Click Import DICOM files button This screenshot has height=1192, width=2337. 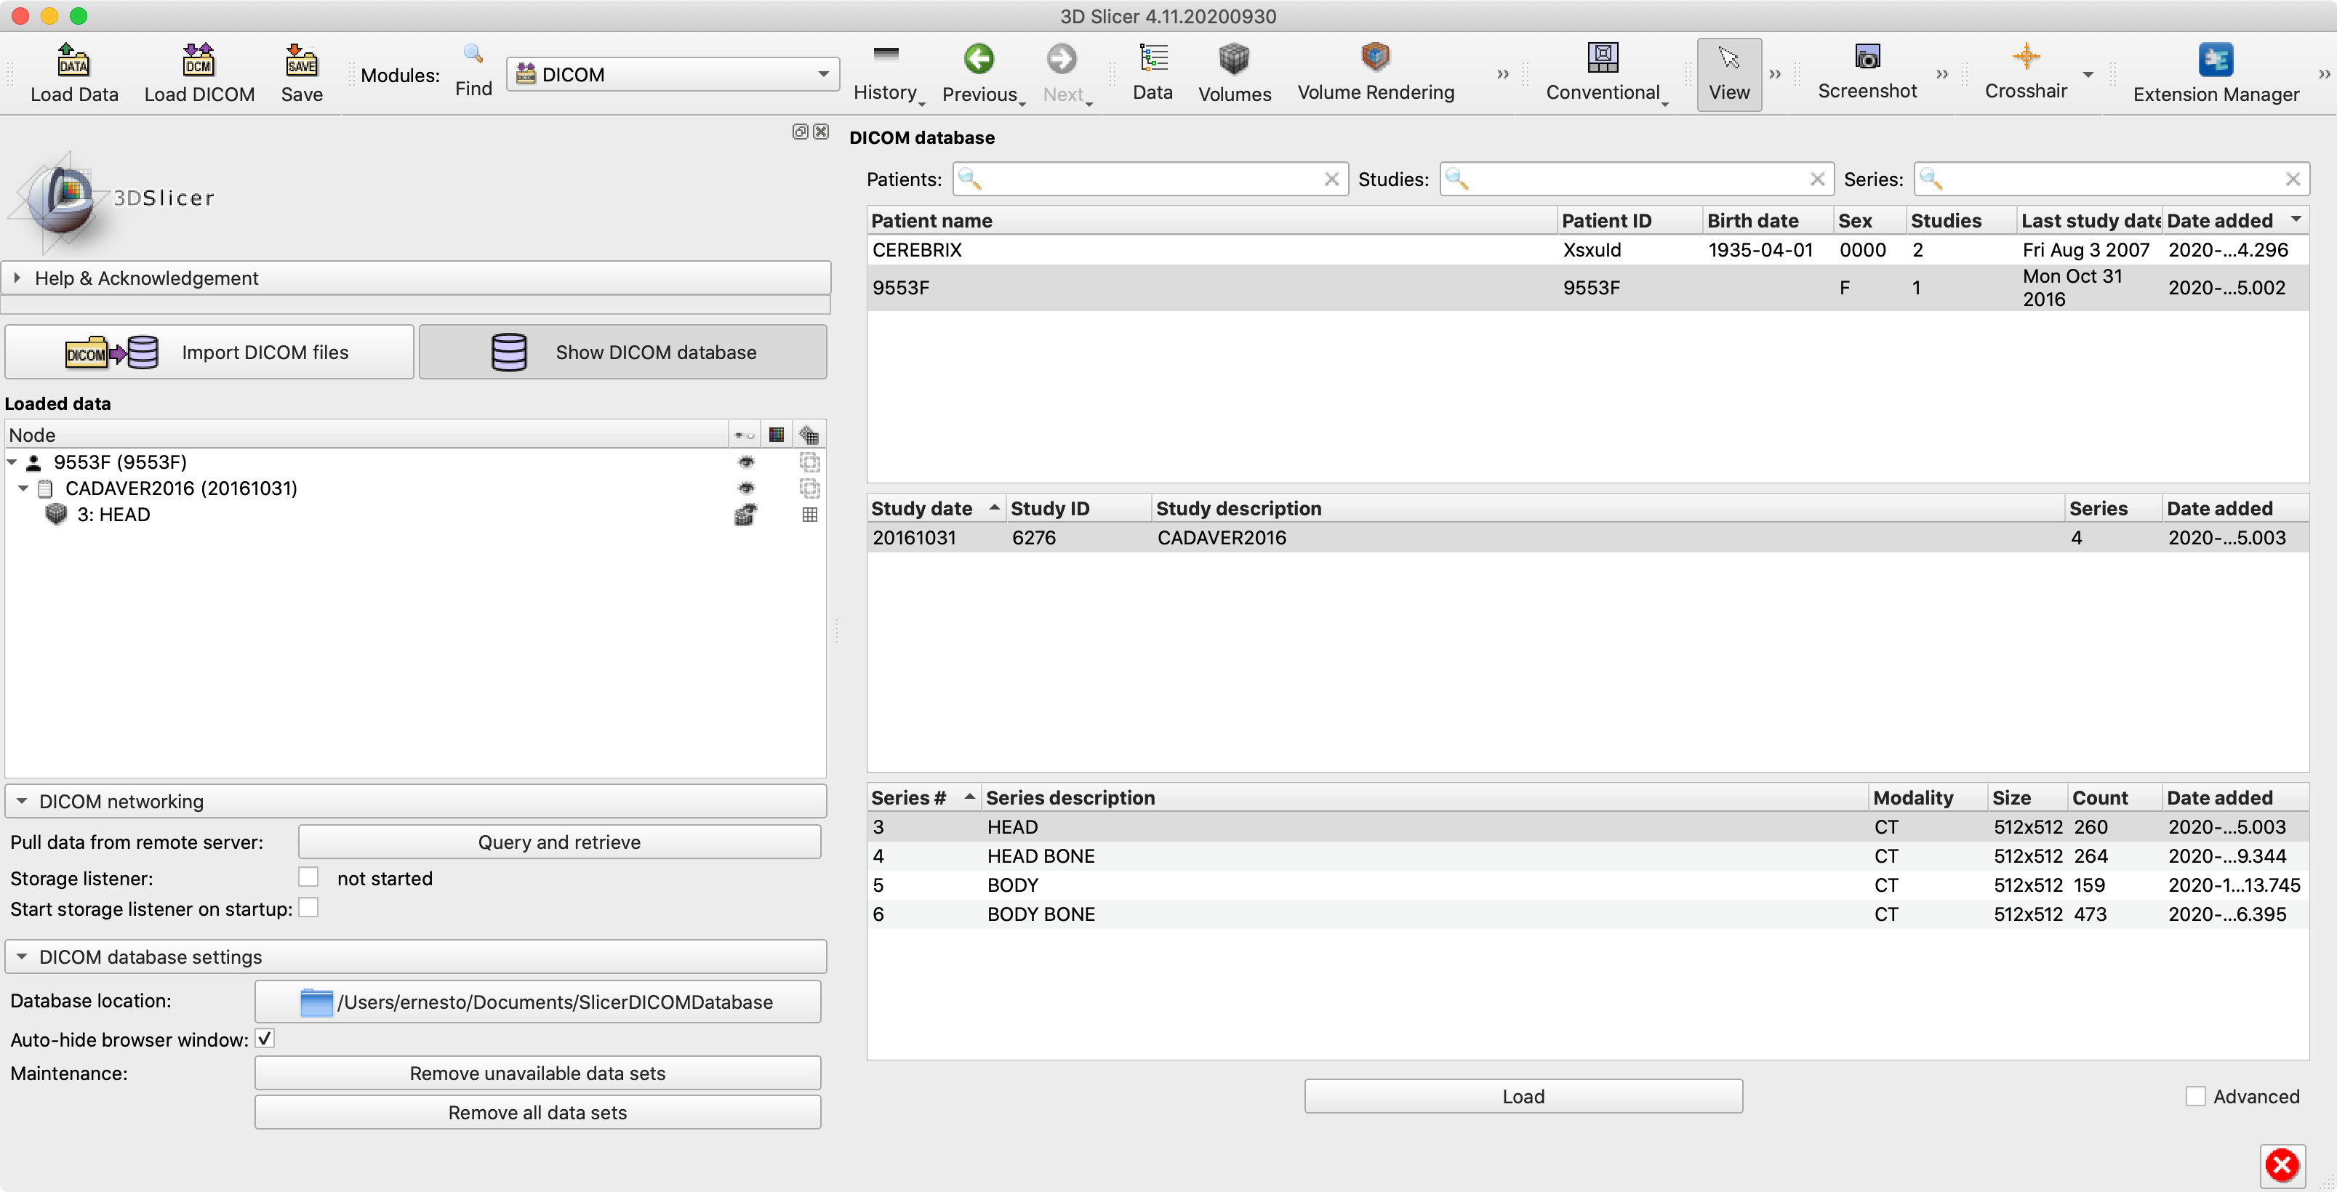pyautogui.click(x=209, y=352)
